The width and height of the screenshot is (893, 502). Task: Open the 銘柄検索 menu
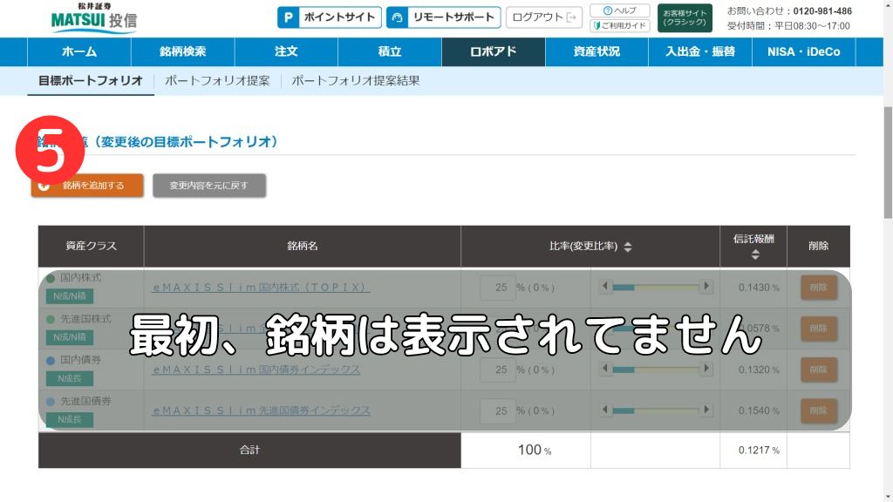point(183,51)
